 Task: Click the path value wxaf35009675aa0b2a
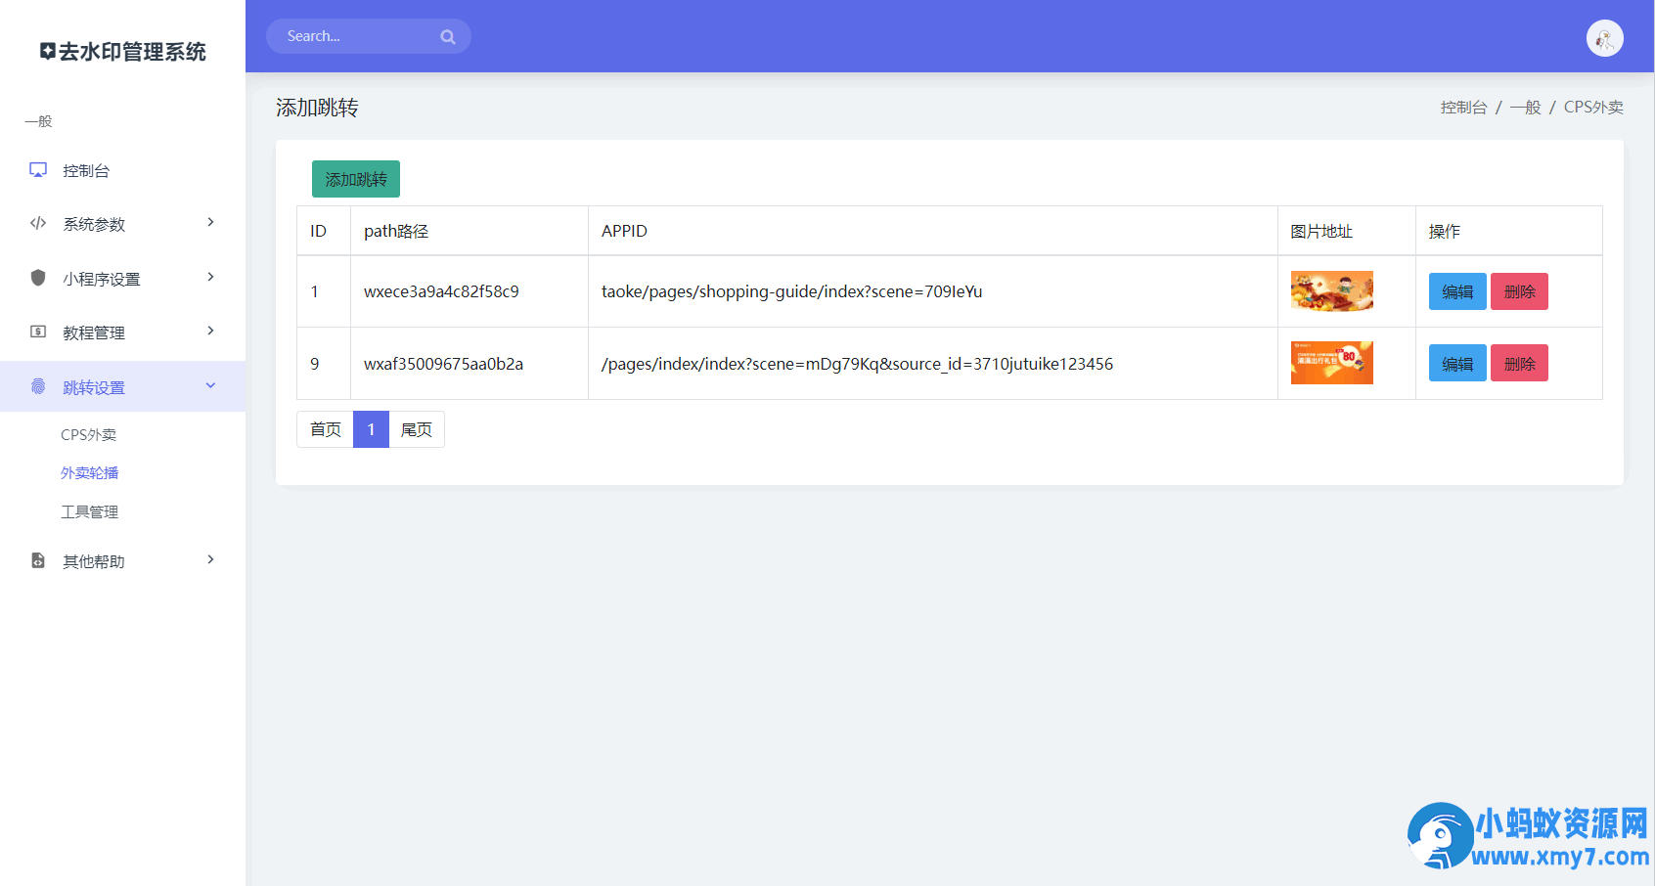(443, 364)
